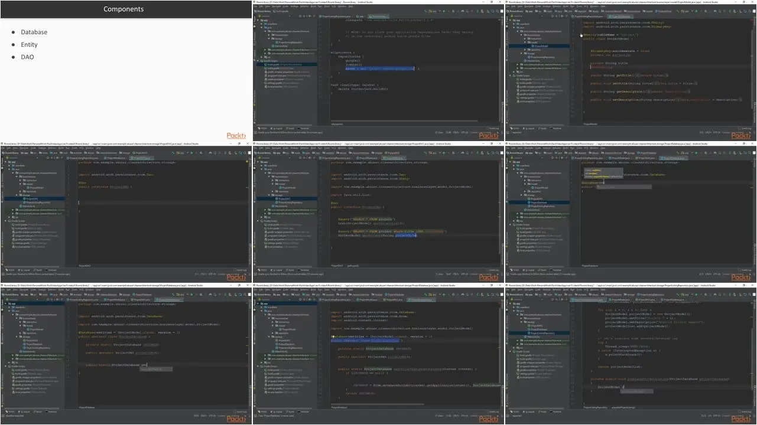Image resolution: width=757 pixels, height=425 pixels.
Task: Open Event Log in empty ProjectDAO frame
Action: (x=241, y=270)
